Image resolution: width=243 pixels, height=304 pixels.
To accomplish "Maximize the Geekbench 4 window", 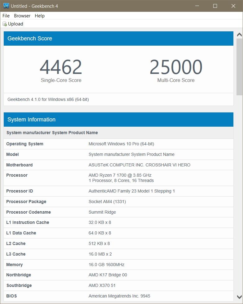I will click(x=215, y=6).
